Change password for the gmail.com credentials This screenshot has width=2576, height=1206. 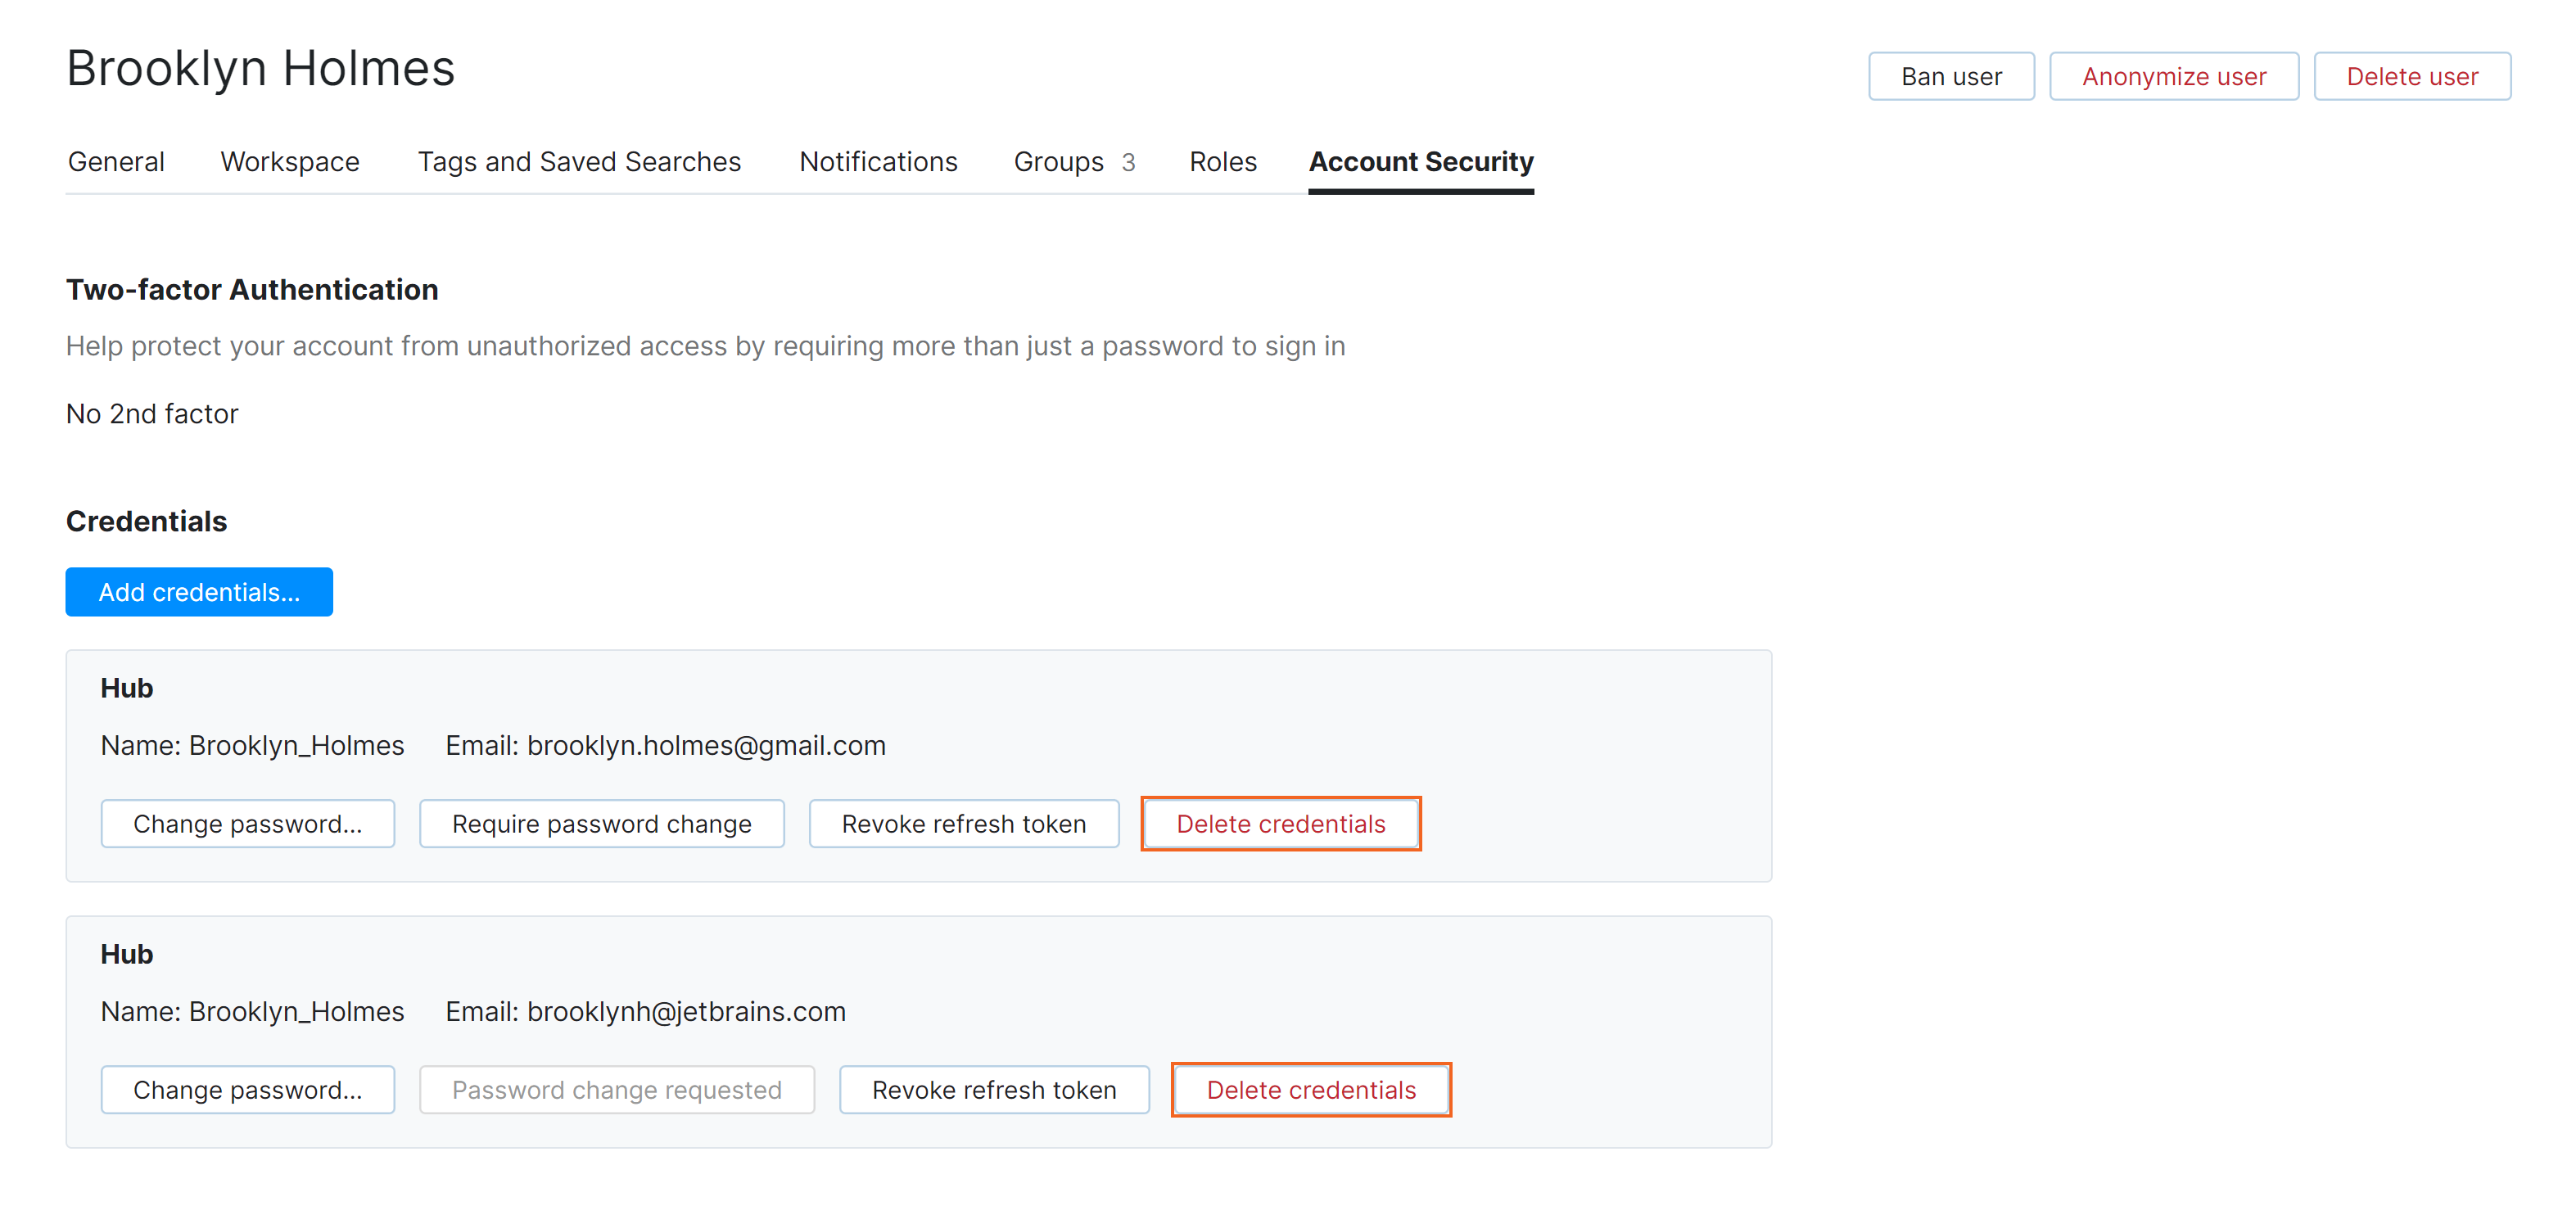[x=247, y=824]
